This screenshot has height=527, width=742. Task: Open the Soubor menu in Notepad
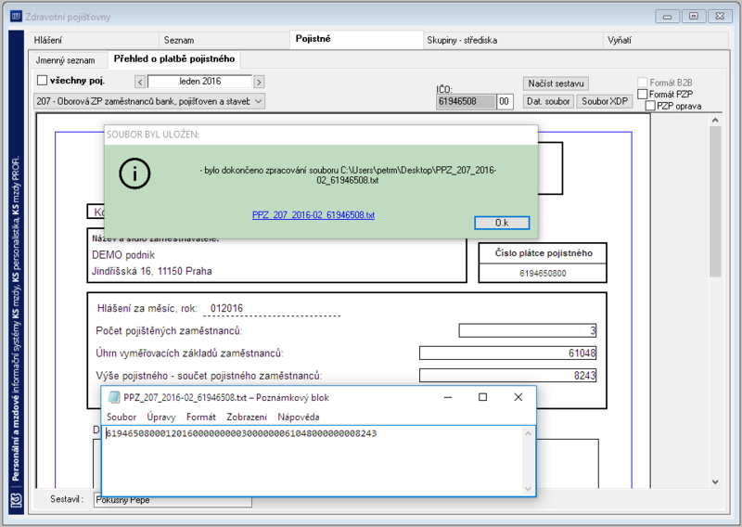(122, 418)
